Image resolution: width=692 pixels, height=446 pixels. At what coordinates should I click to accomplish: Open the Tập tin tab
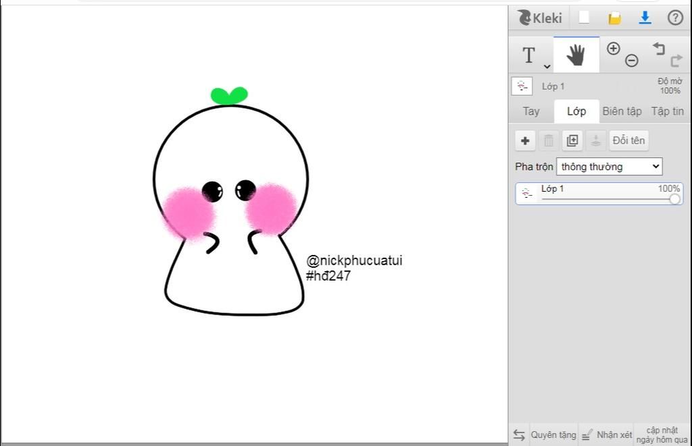point(667,111)
